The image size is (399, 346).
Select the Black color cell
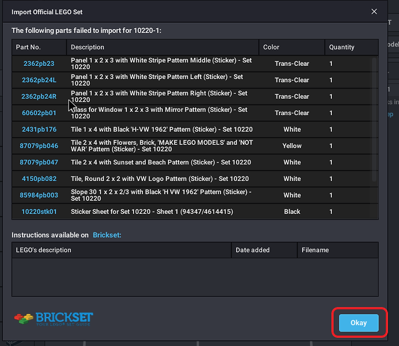292,211
